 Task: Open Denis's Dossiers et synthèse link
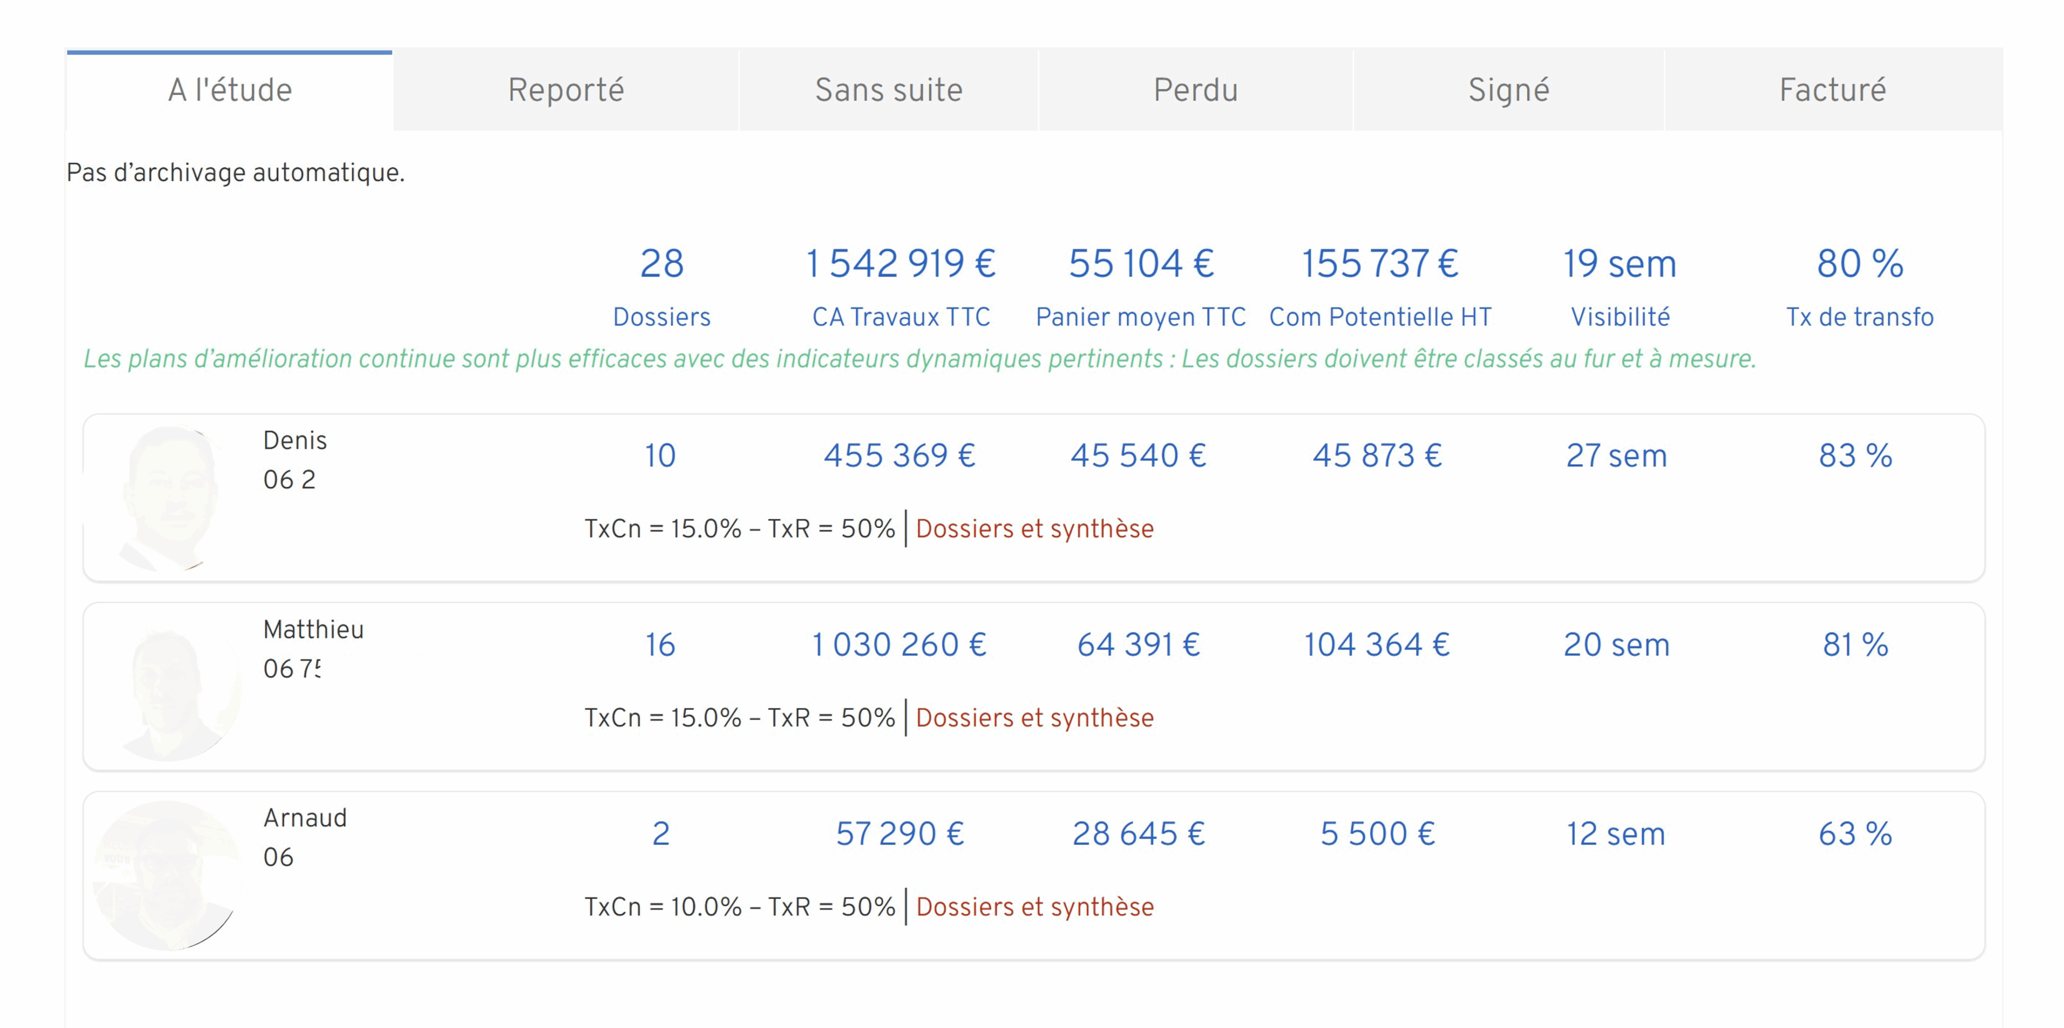tap(1035, 528)
